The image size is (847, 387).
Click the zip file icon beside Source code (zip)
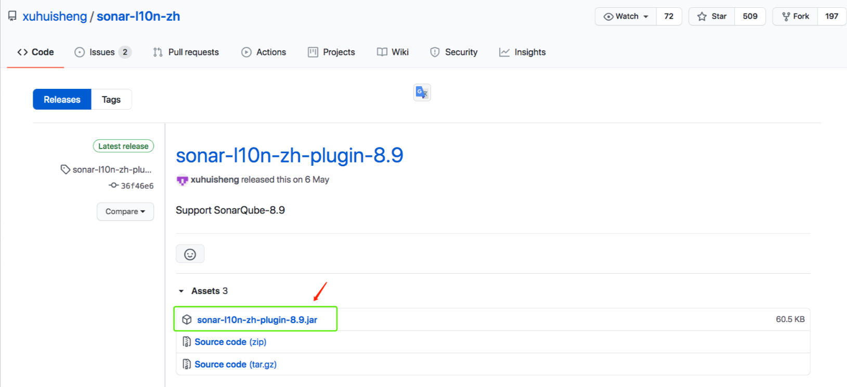pyautogui.click(x=187, y=342)
